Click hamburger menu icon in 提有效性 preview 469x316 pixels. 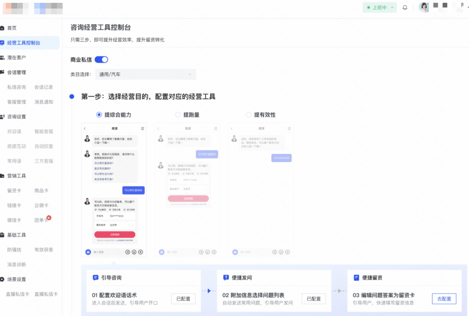tap(289, 129)
